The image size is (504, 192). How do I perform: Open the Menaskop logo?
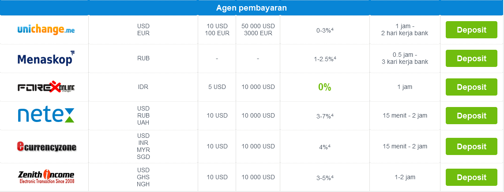tap(46, 58)
